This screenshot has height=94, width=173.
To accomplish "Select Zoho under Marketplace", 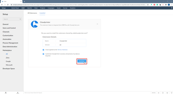I will 8,58.
